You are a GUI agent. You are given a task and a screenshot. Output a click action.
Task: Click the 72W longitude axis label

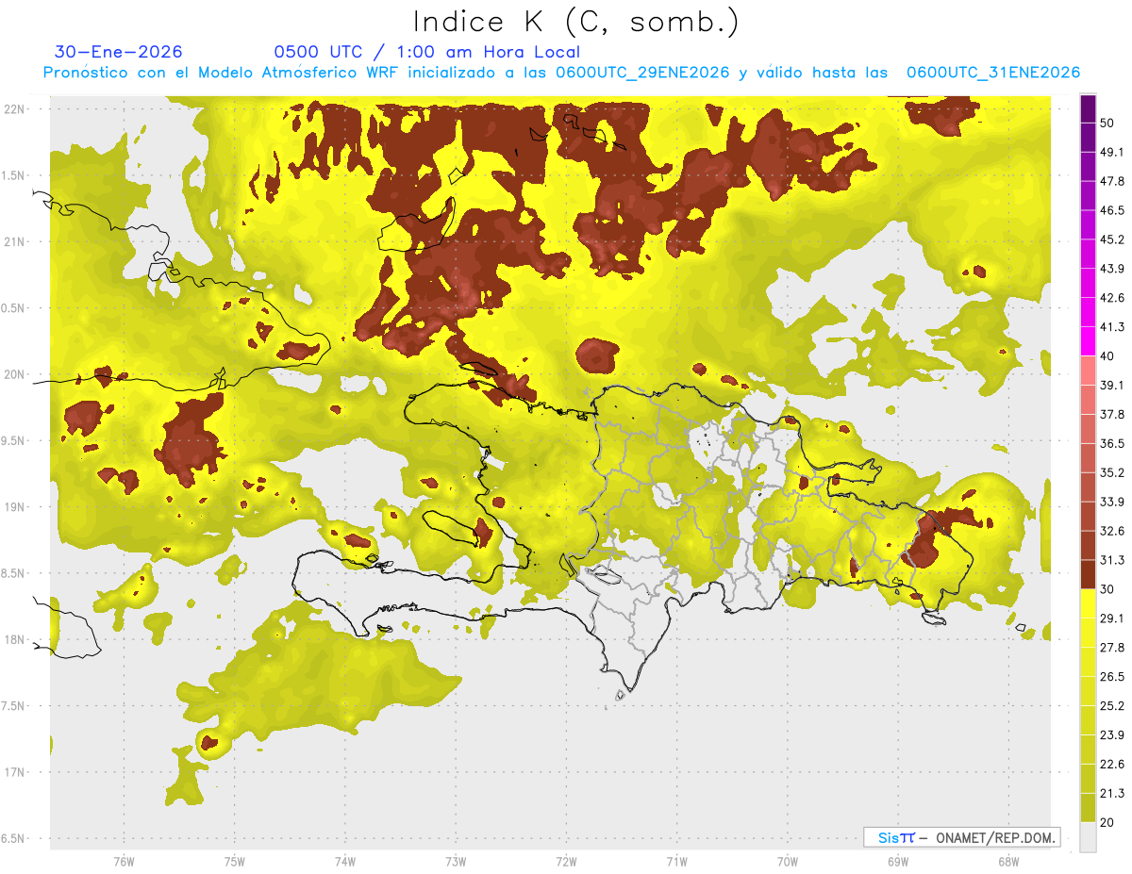567,861
